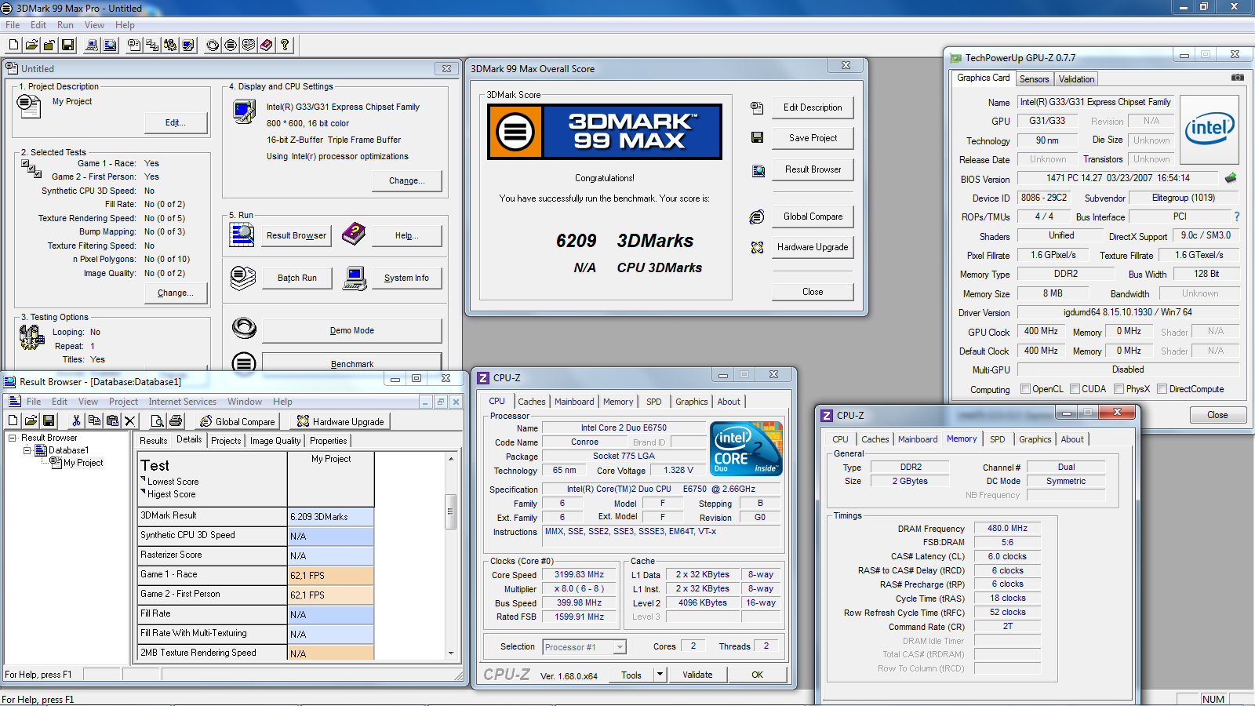Click purple Help book icon in toolbar
Viewport: 1255px width, 706px height.
pos(267,45)
